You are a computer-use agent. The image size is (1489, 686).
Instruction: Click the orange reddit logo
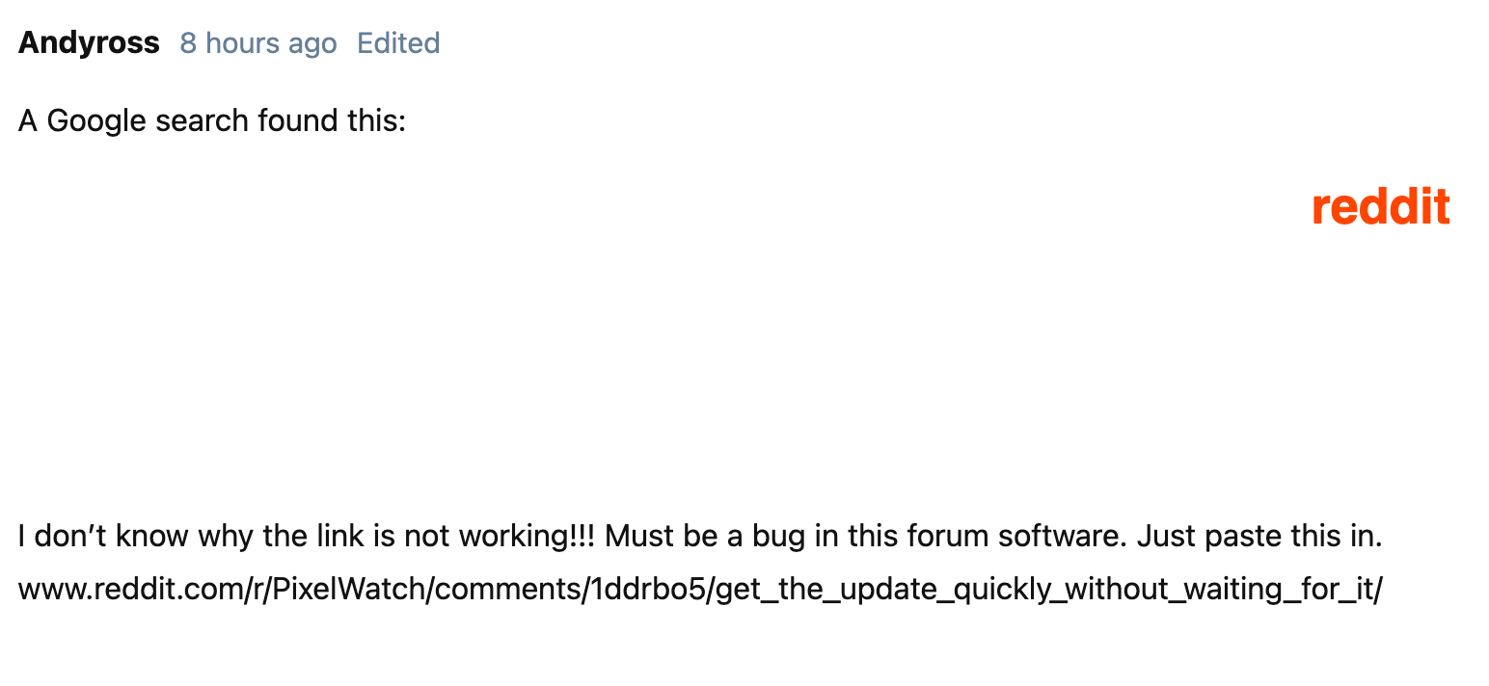point(1381,207)
